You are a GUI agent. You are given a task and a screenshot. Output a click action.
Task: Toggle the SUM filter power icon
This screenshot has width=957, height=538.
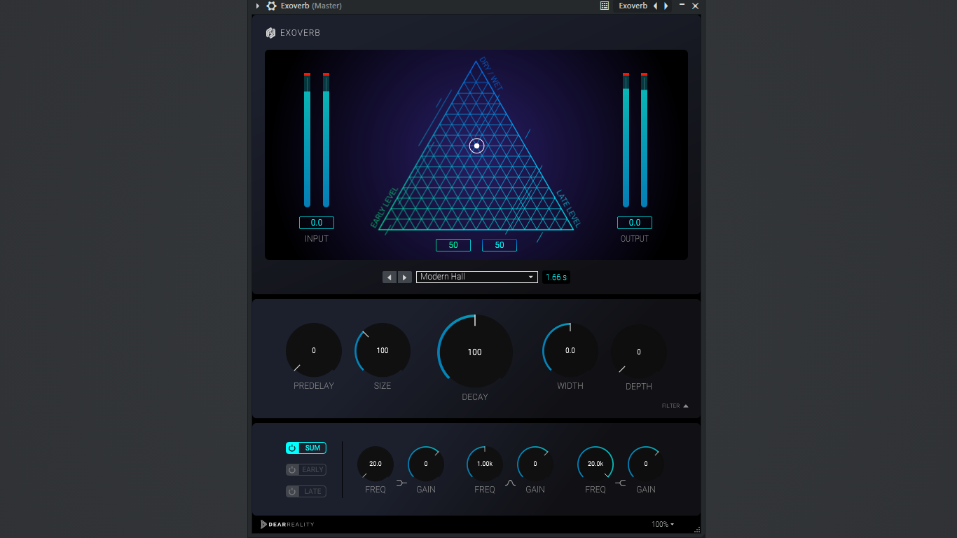293,448
